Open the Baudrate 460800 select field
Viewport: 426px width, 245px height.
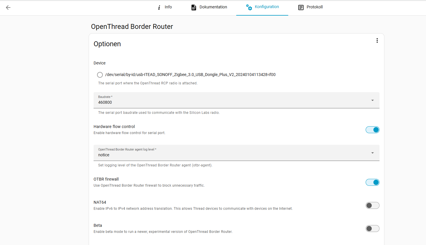coord(237,100)
